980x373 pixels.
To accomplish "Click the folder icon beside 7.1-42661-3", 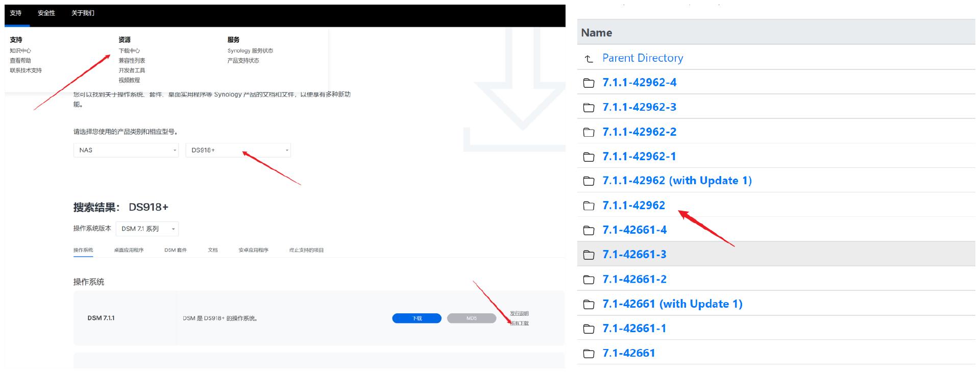I will pos(589,255).
